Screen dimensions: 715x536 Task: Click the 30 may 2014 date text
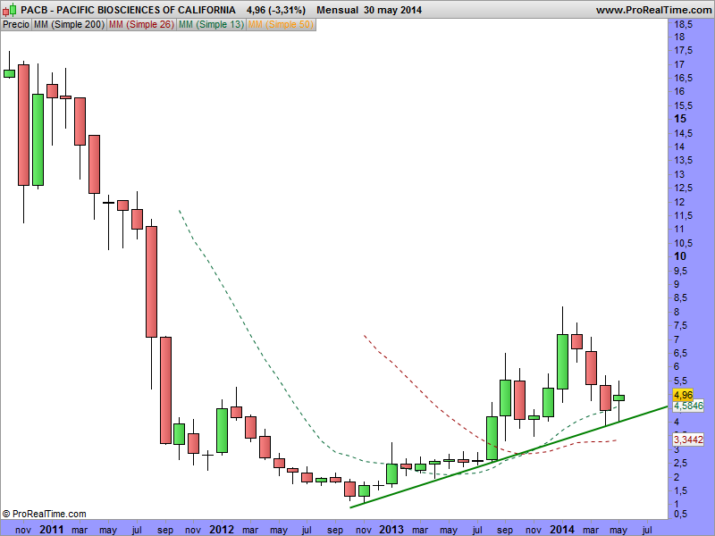coord(393,10)
